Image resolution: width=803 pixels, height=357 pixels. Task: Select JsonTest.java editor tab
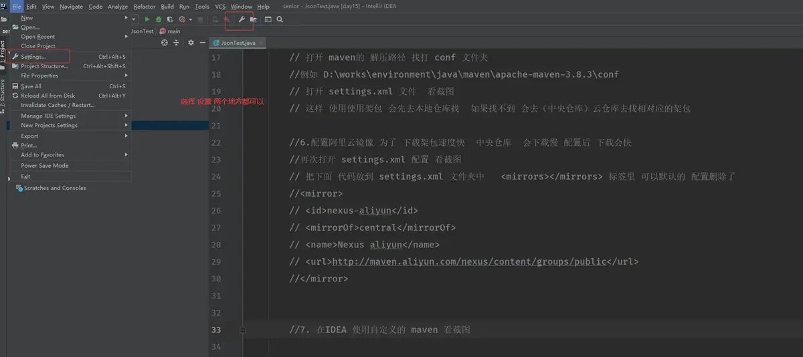pyautogui.click(x=238, y=43)
